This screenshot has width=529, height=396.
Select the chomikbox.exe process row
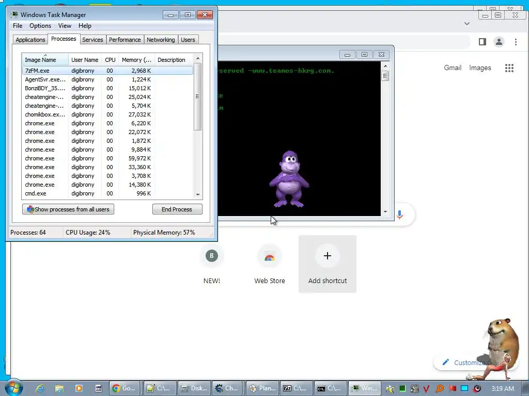107,114
